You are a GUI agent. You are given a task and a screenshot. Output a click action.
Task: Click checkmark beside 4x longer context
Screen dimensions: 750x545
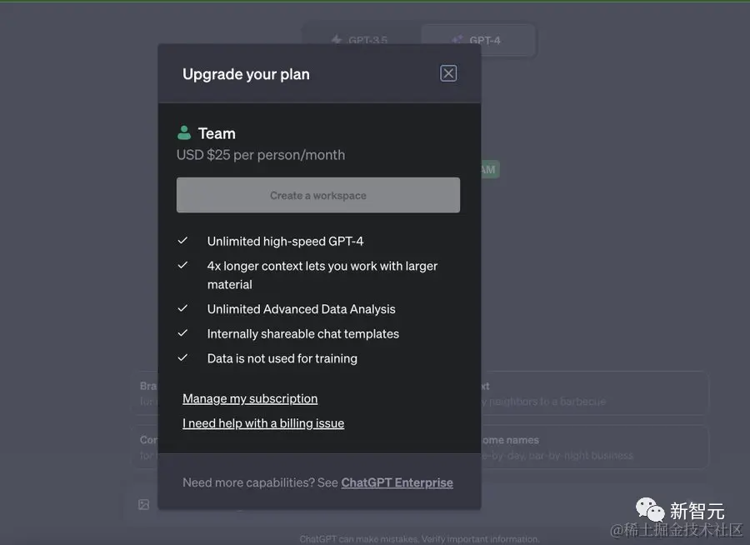pyautogui.click(x=182, y=265)
